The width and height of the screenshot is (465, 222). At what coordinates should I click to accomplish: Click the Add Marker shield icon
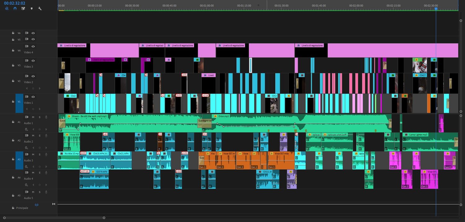(32, 9)
